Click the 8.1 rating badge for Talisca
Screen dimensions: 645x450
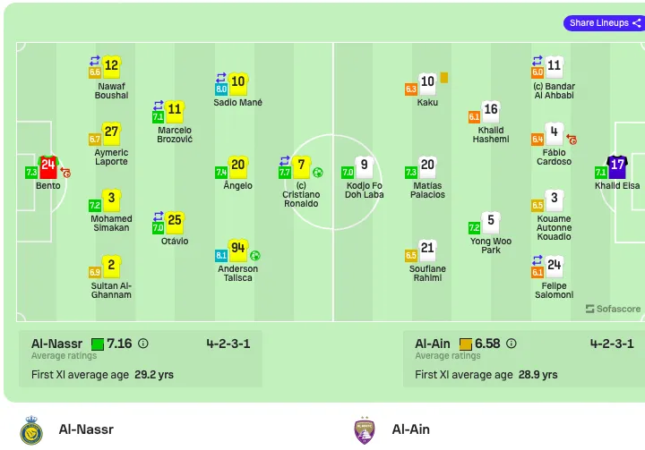tap(221, 255)
